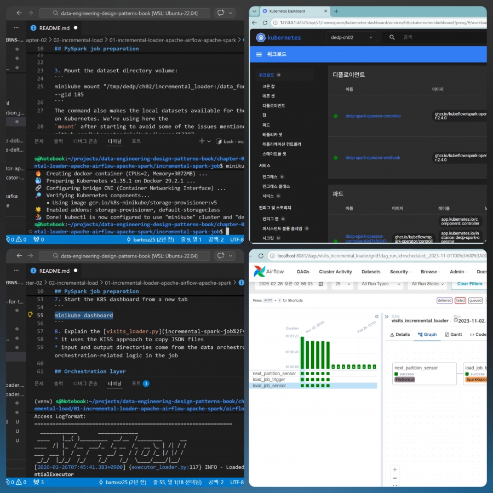Open the dedp-spark-operator-webhook deployment link
Image resolution: width=493 pixels, height=493 pixels.
[x=372, y=158]
